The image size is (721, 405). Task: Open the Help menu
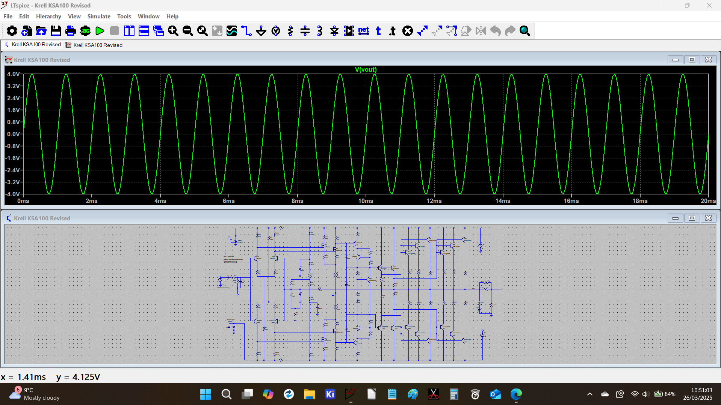172,17
